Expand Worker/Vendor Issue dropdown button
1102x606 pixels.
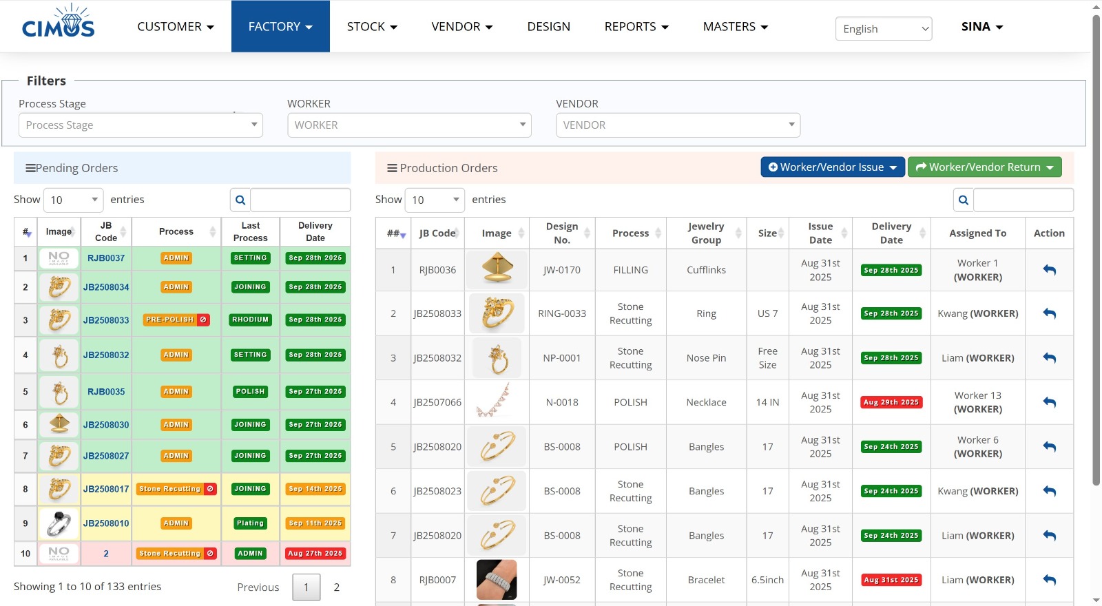(x=833, y=167)
